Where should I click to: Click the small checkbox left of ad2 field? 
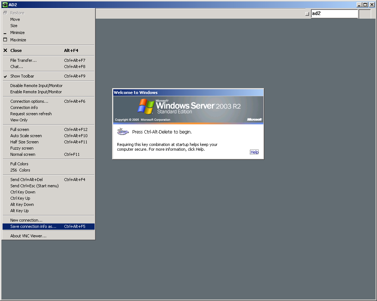pos(307,14)
